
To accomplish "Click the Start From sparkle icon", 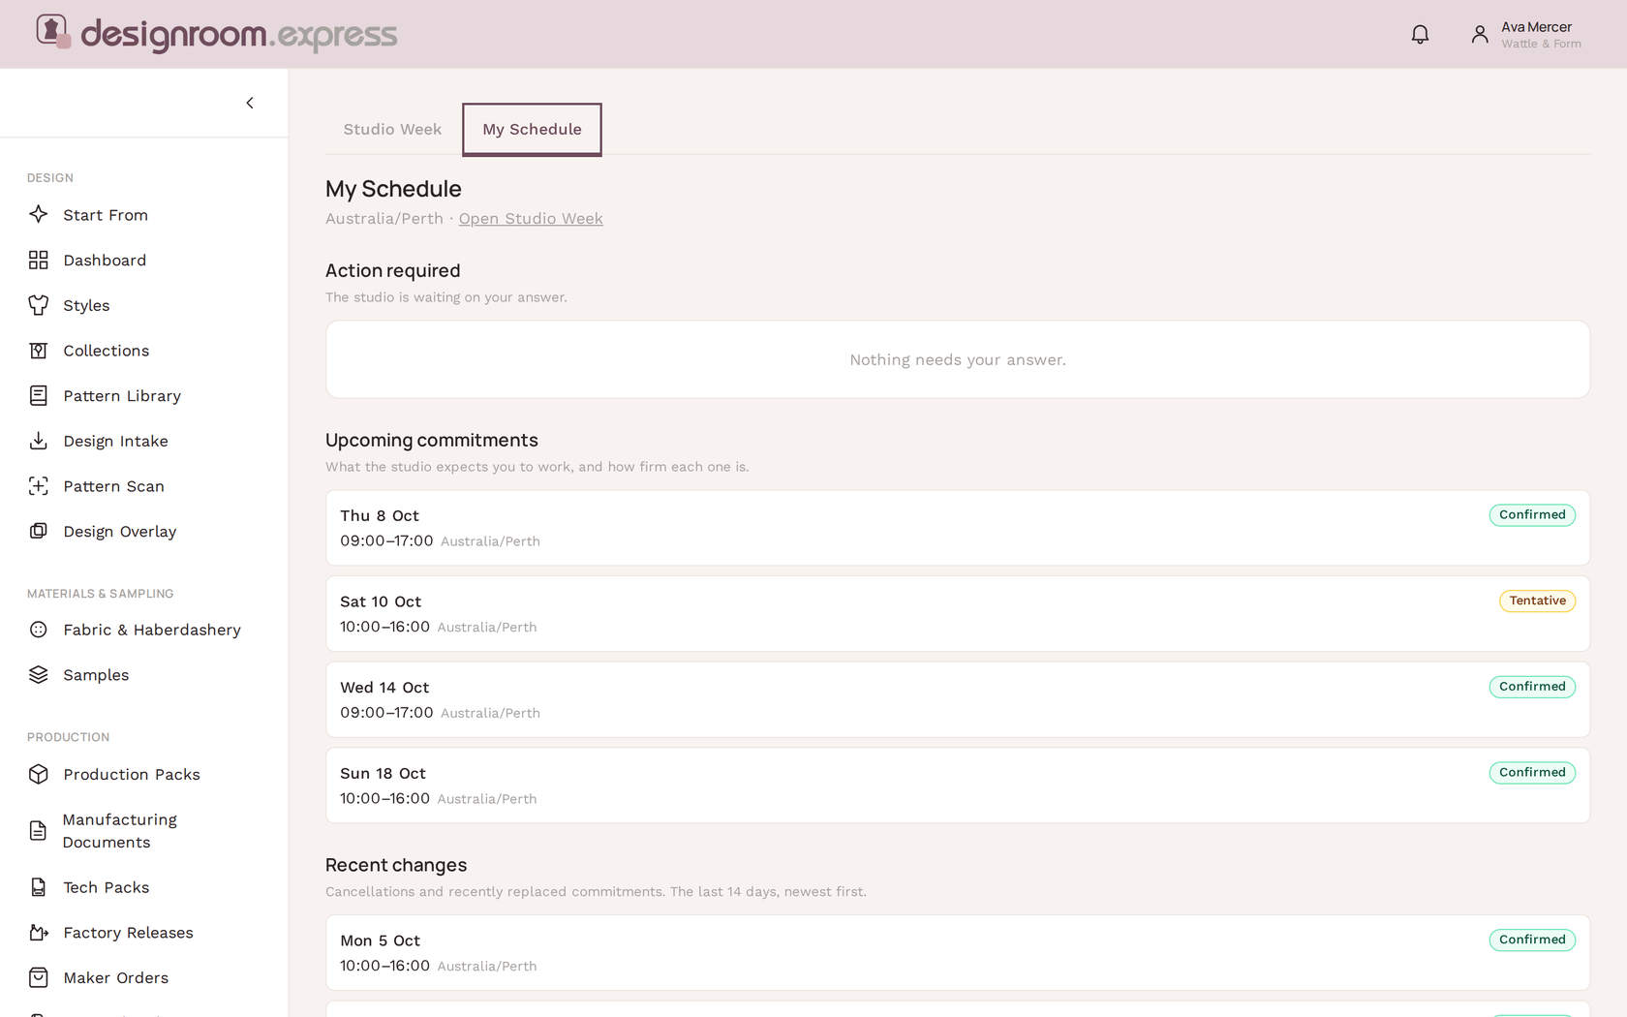I will pos(39,214).
